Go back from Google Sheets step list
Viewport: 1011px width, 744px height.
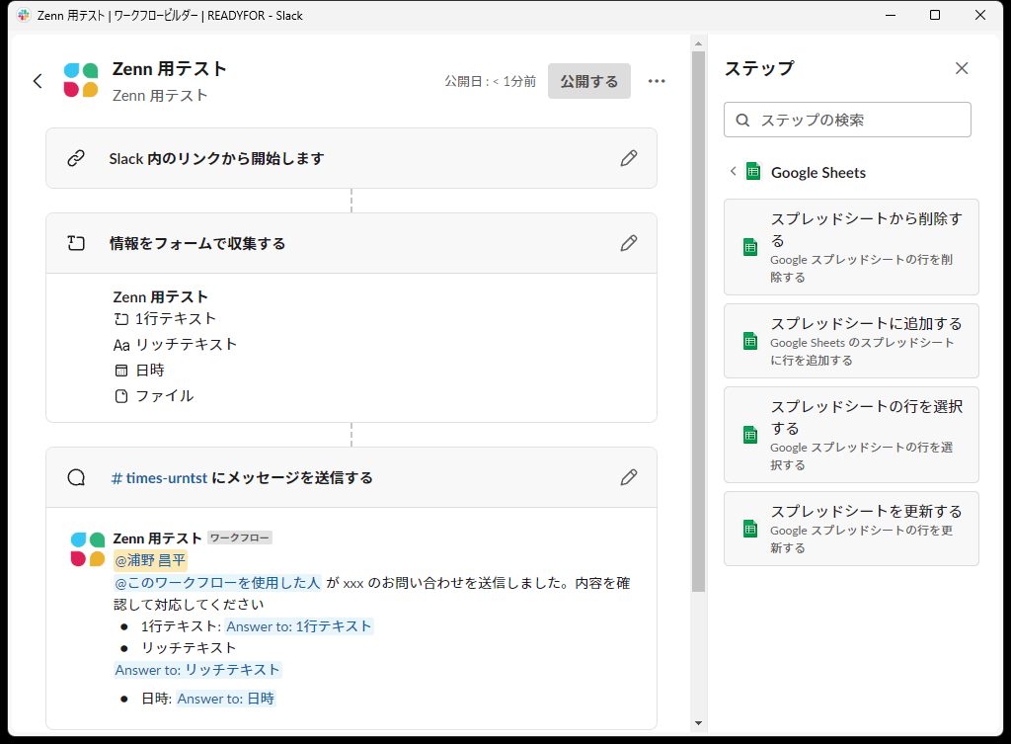coord(734,172)
